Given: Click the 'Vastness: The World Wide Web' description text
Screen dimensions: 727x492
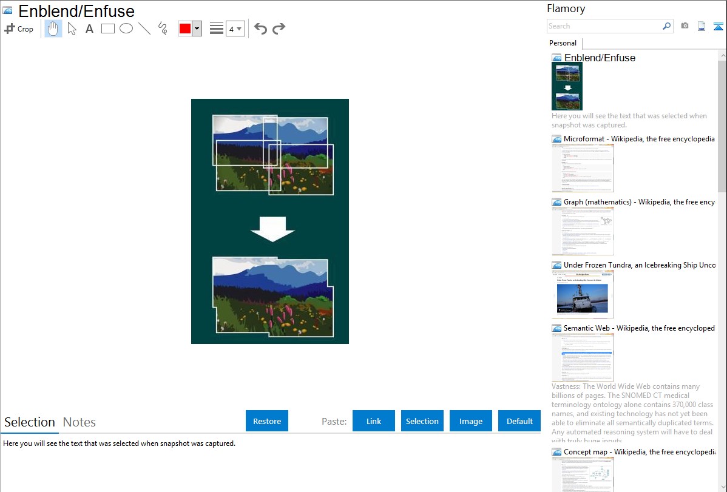Looking at the screenshot, I should 633,413.
